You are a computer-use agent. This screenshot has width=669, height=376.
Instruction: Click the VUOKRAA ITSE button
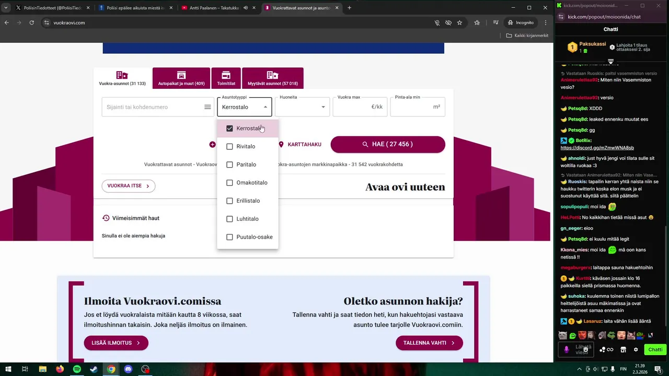coord(129,186)
